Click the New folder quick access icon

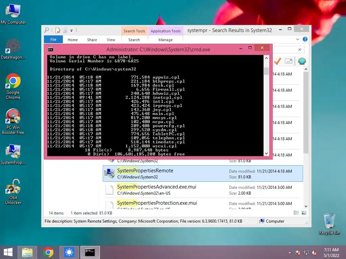[x=65, y=30]
